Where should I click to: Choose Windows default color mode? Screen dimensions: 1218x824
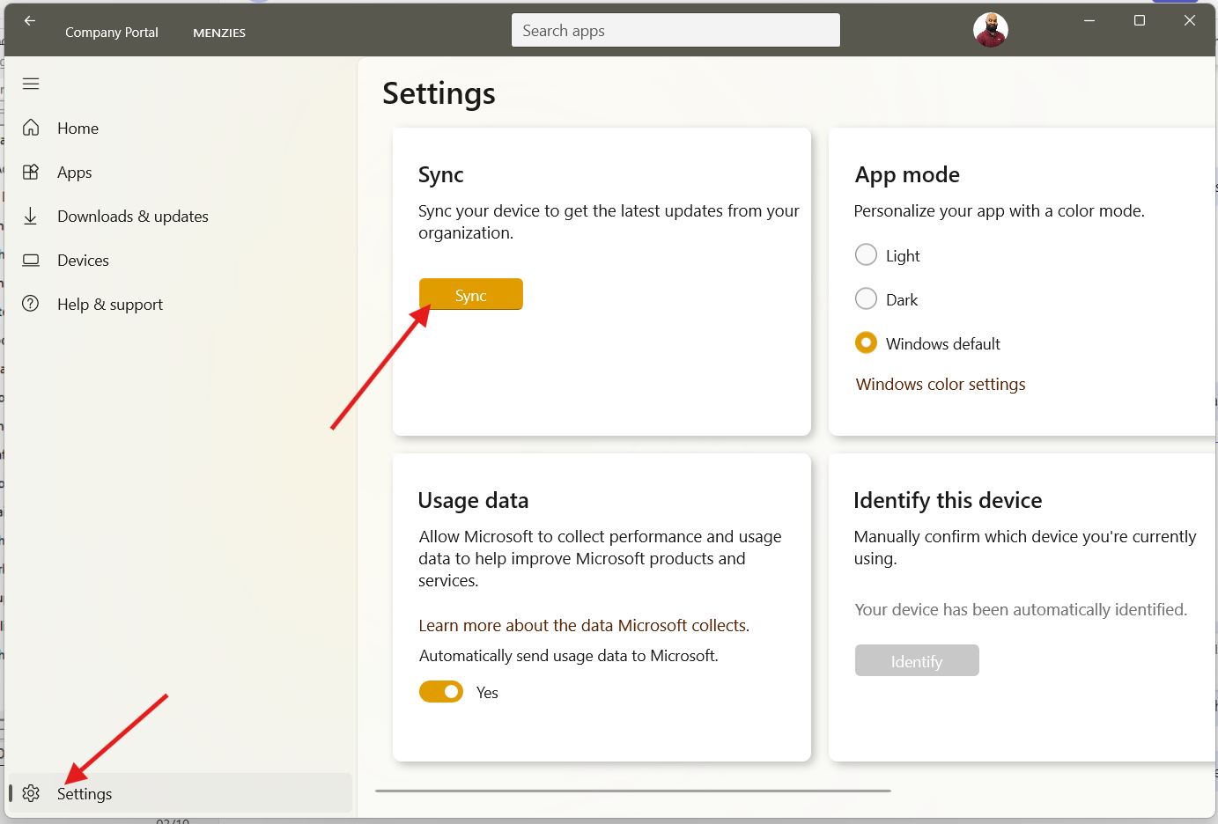click(866, 343)
